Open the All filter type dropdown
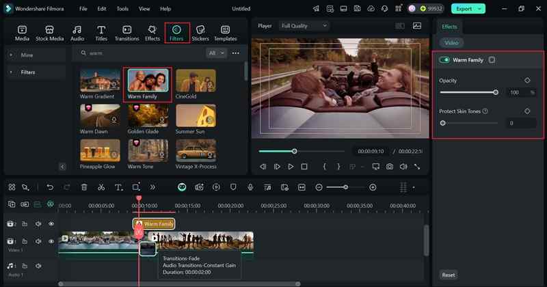 (x=216, y=53)
